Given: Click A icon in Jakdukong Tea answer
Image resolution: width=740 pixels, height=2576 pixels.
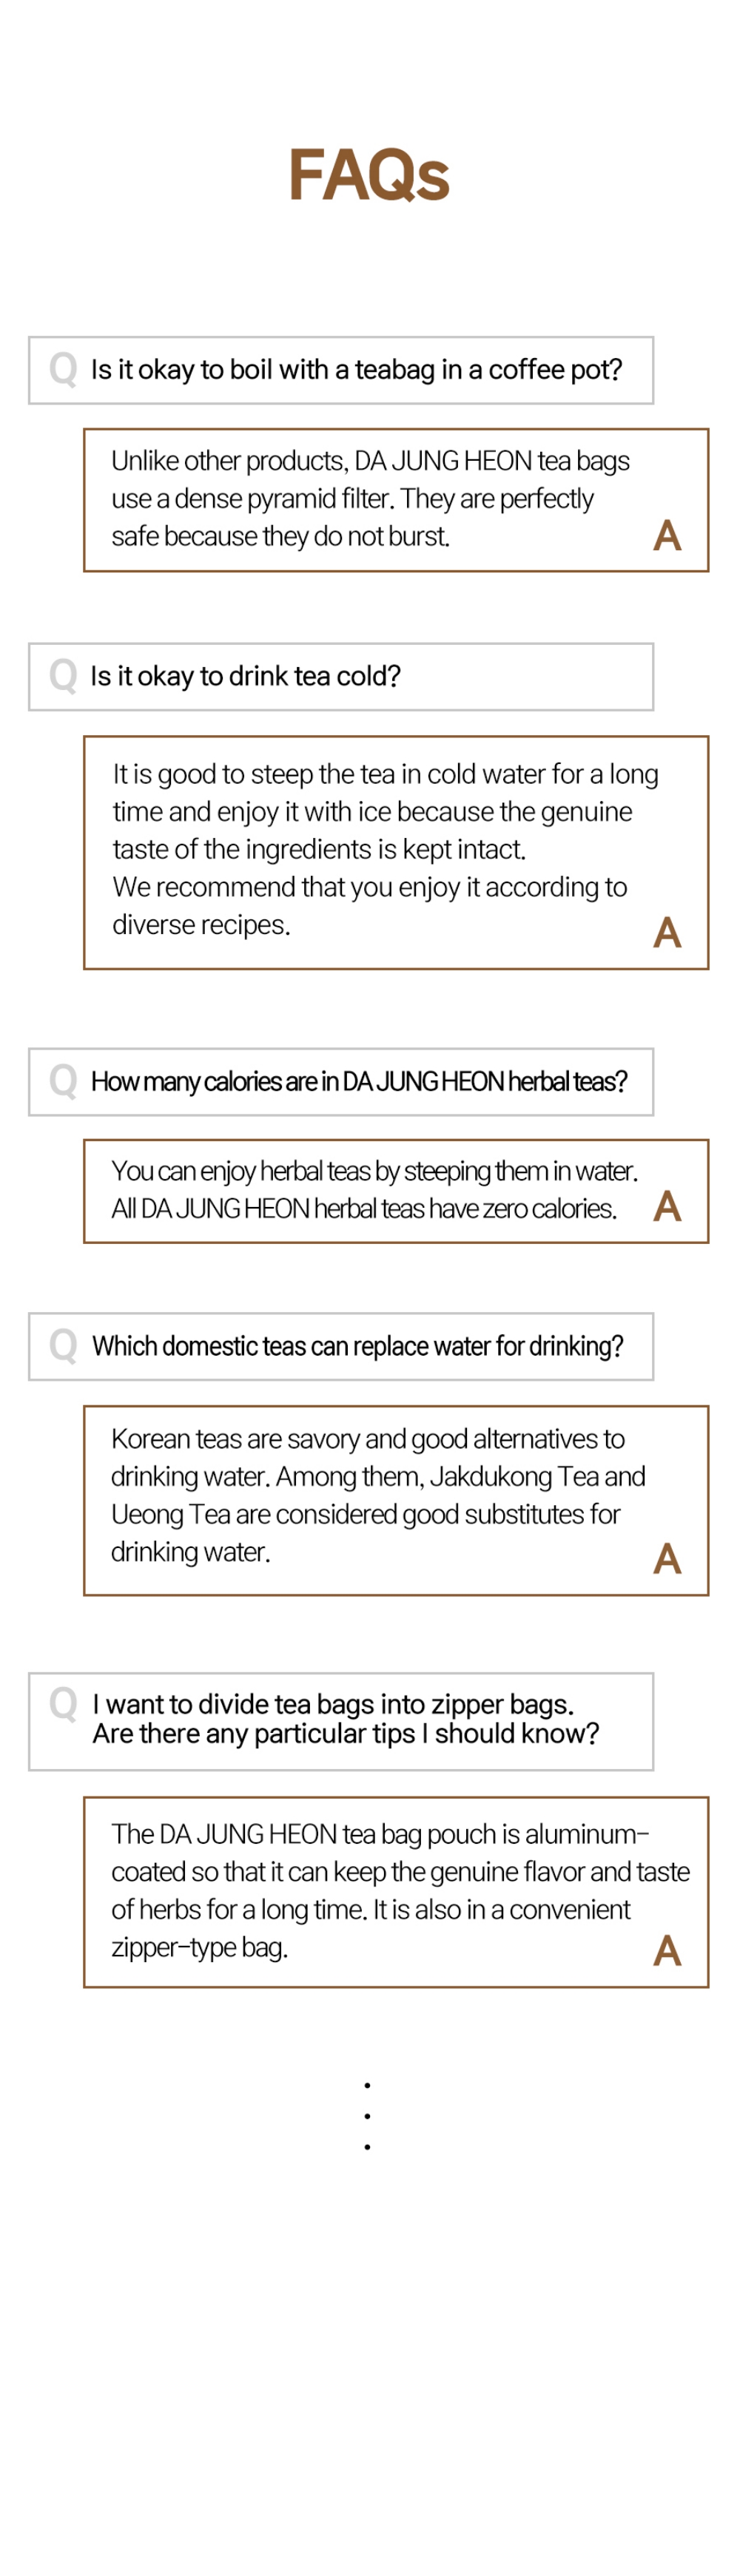Looking at the screenshot, I should click(x=667, y=1558).
